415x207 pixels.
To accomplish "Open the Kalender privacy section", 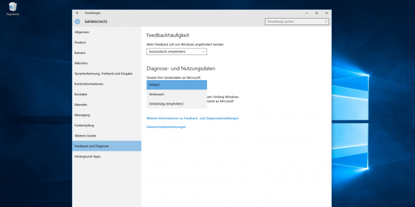I will [106, 105].
